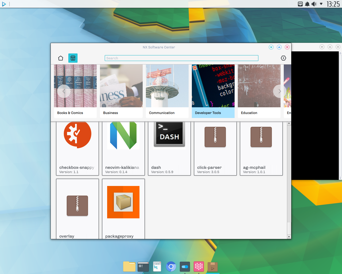Click the click-parser name text
The image size is (342, 274).
[209, 168]
